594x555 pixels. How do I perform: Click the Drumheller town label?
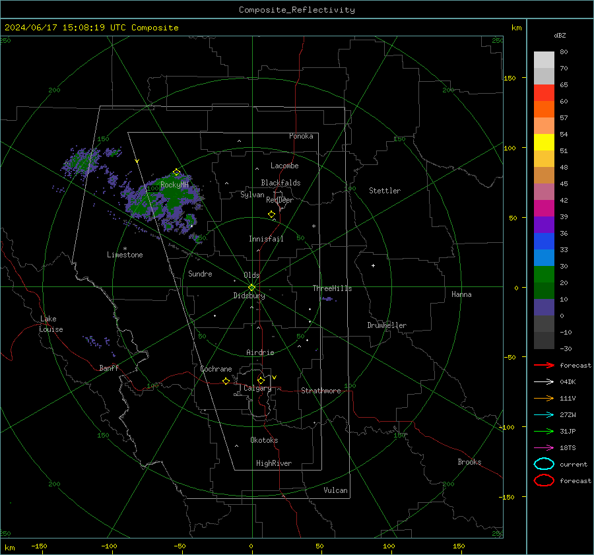tap(387, 325)
